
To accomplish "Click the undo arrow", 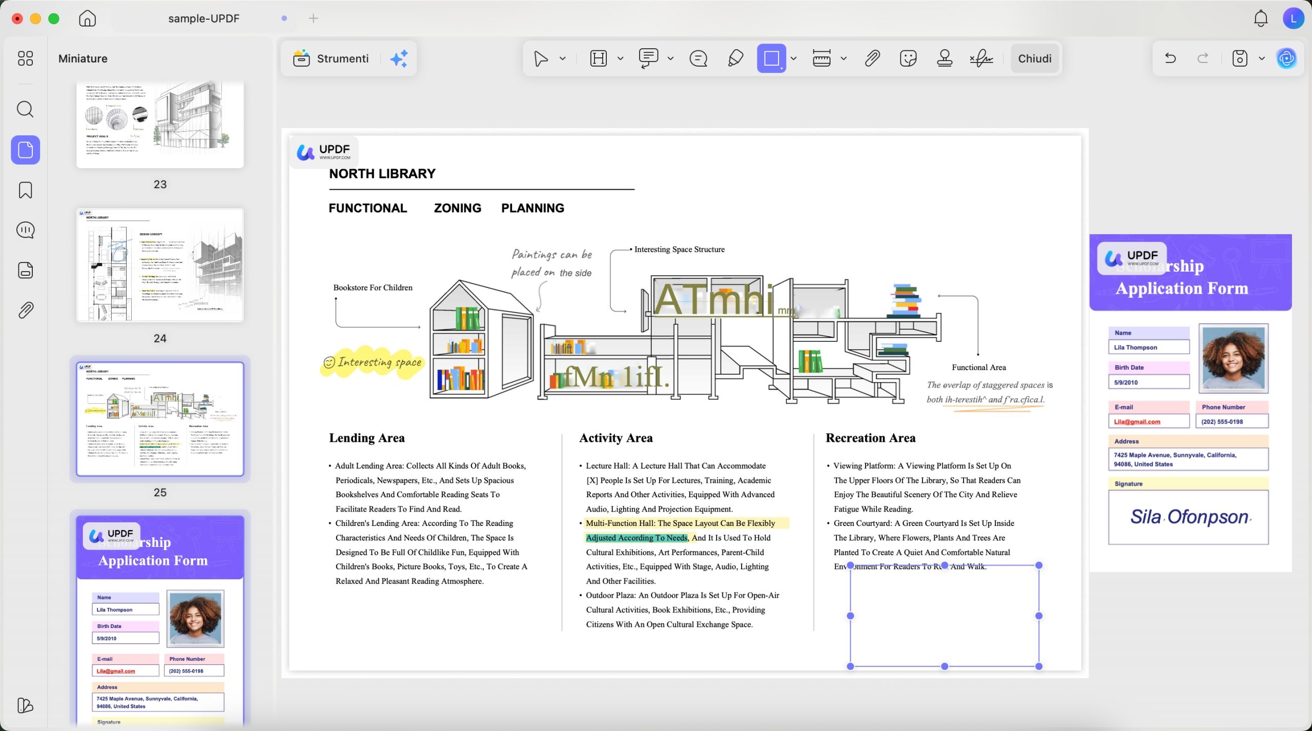I will [1170, 58].
